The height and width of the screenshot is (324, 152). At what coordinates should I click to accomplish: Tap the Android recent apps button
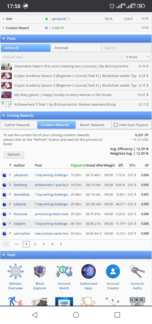coord(117,315)
